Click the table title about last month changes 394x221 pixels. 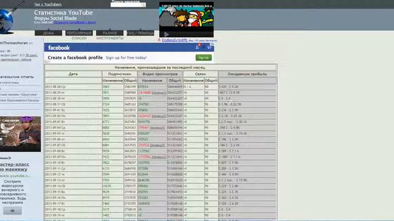point(160,68)
